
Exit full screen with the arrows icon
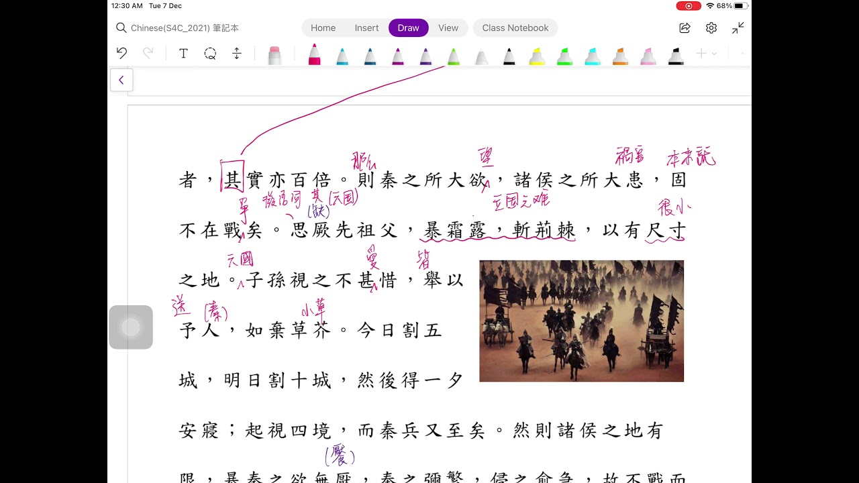[738, 28]
